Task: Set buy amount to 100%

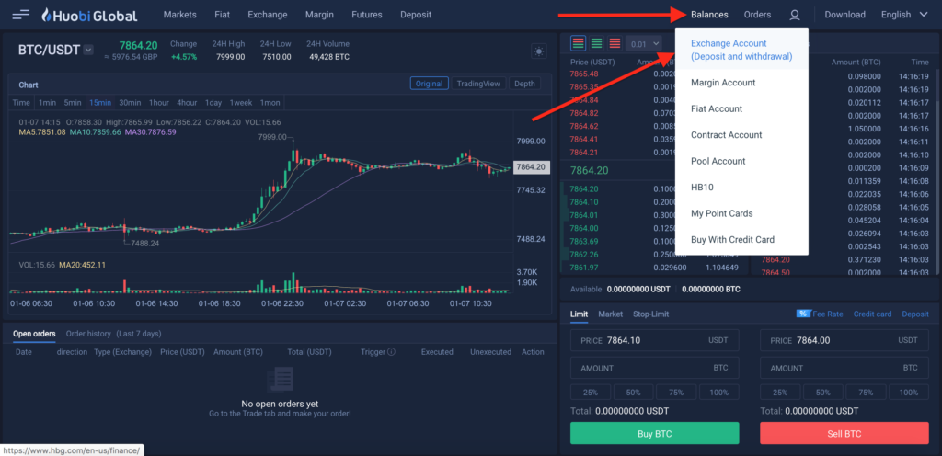Action: pos(718,393)
